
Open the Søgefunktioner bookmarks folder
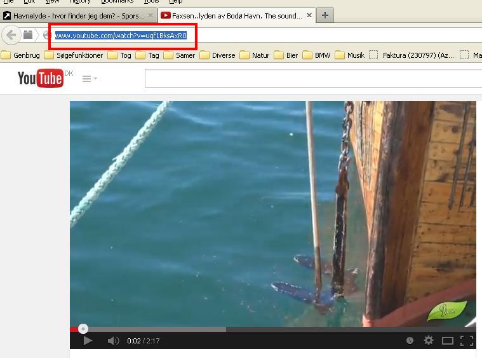point(74,55)
